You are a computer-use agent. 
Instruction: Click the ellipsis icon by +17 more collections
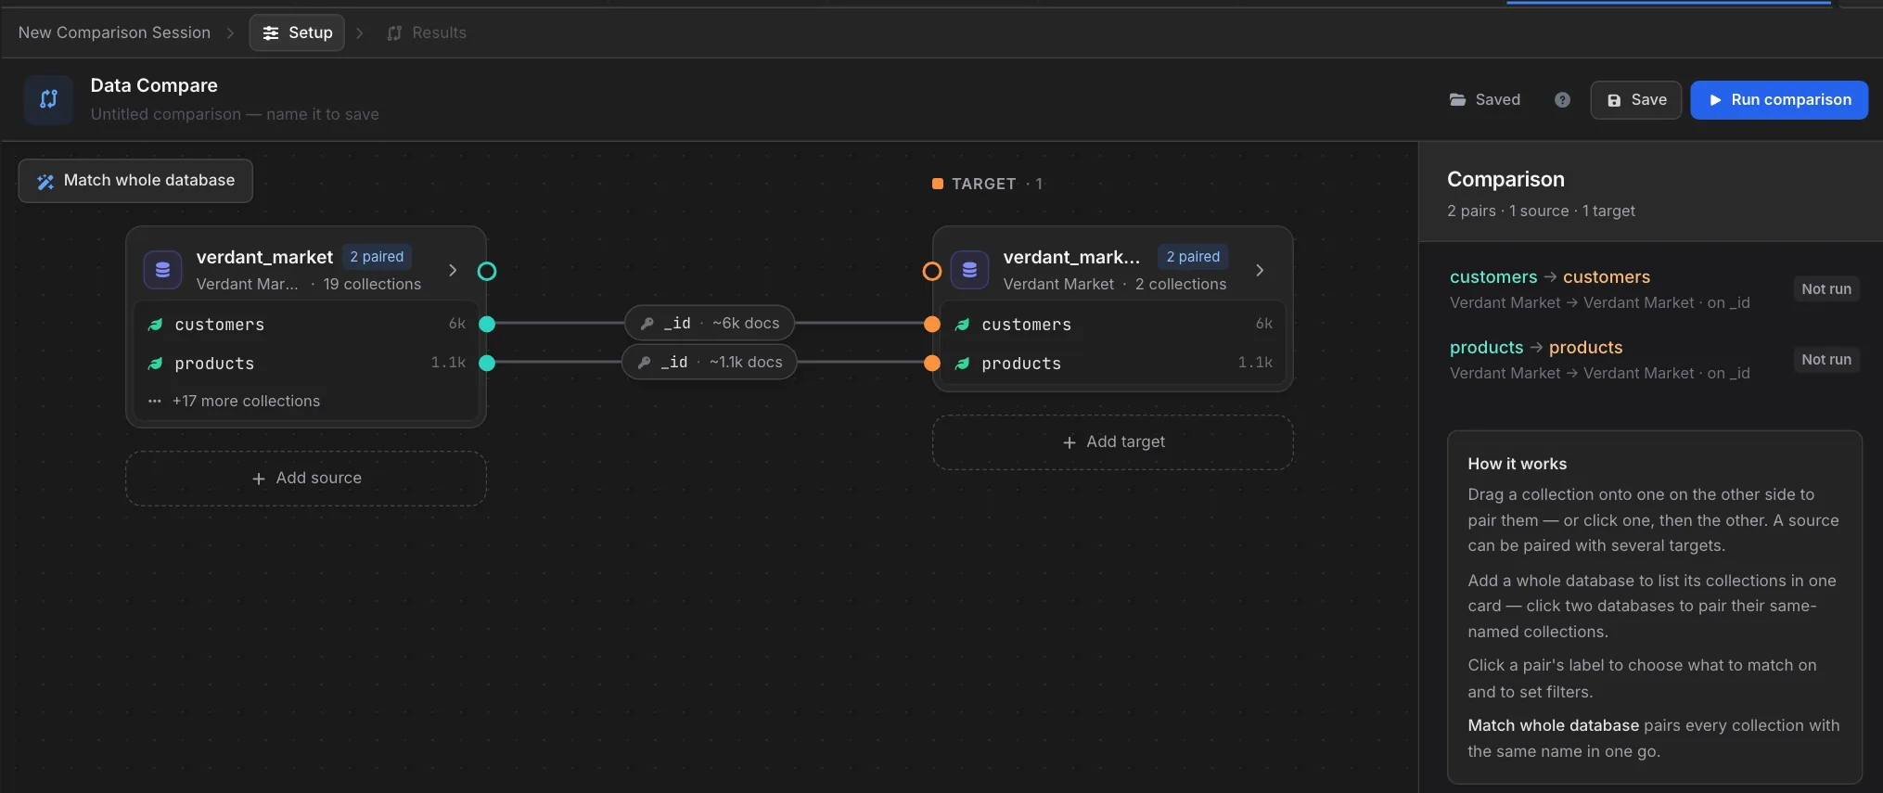click(x=154, y=402)
